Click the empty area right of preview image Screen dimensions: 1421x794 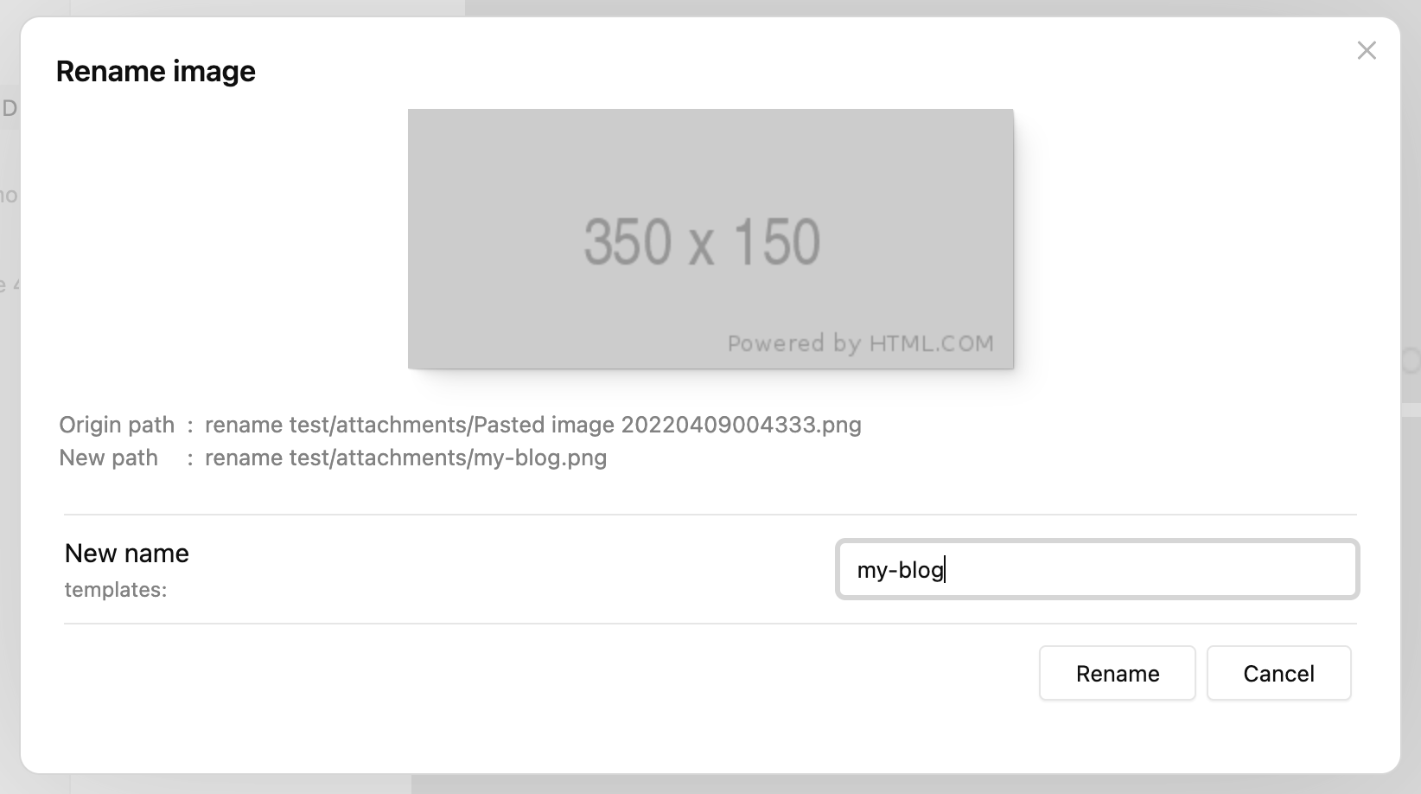point(1201,239)
